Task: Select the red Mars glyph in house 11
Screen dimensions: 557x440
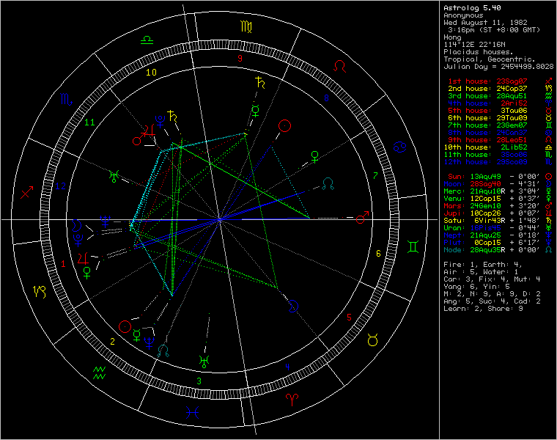Action: tap(139, 139)
